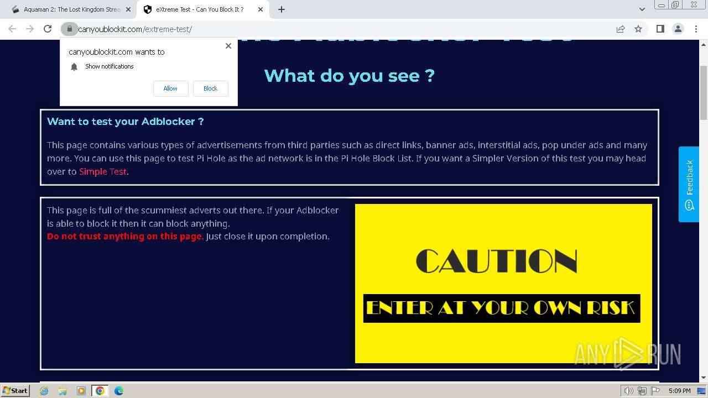708x398 pixels.
Task: Click the CAUTION warning banner image
Action: [x=503, y=284]
